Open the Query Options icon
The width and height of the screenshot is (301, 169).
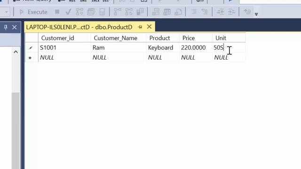[x=91, y=12]
